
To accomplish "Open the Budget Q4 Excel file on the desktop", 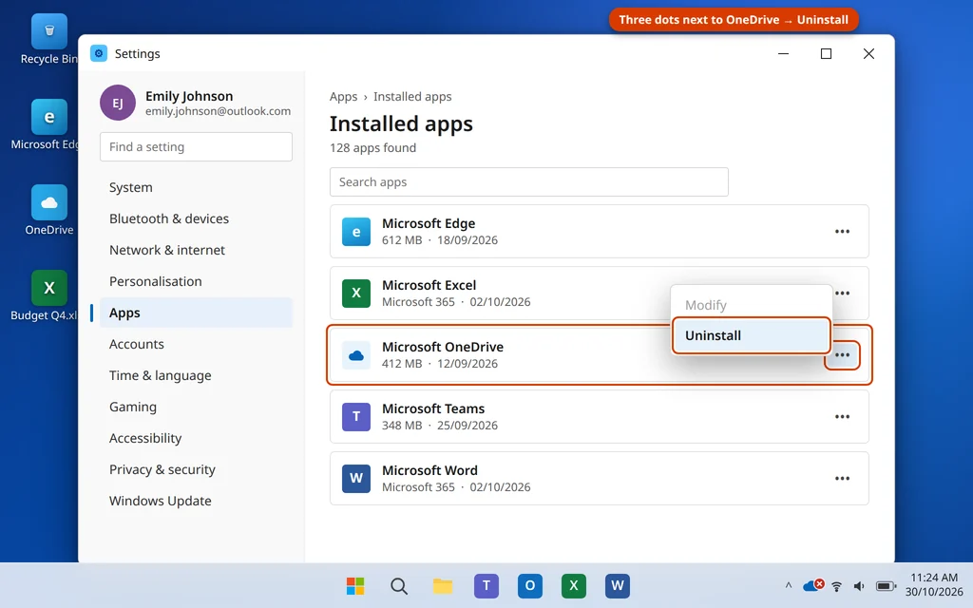I will coord(49,295).
